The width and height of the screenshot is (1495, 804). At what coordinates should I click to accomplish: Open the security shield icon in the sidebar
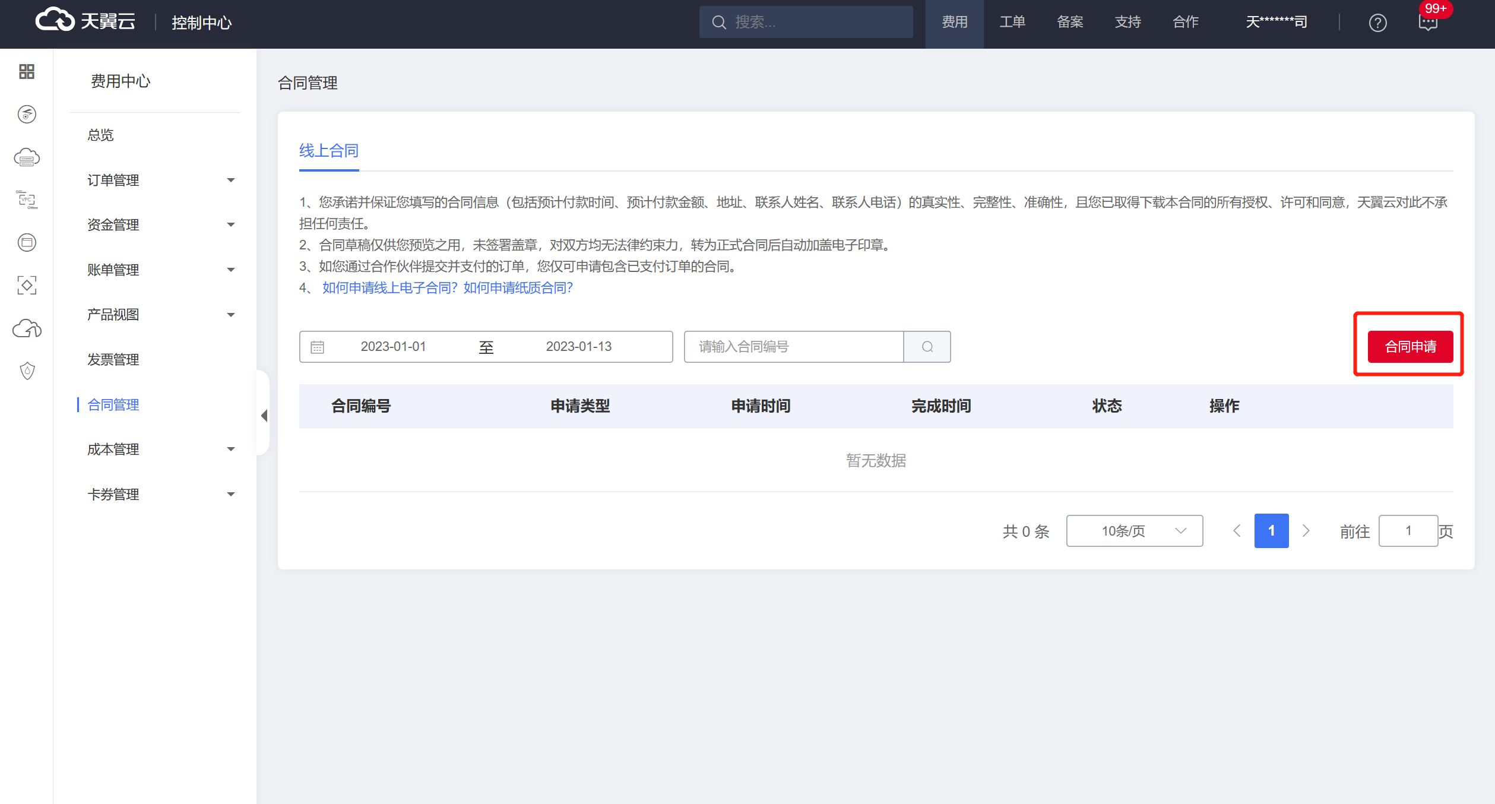pyautogui.click(x=26, y=371)
